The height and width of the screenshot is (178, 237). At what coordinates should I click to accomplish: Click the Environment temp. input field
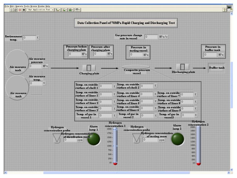coord(29,38)
